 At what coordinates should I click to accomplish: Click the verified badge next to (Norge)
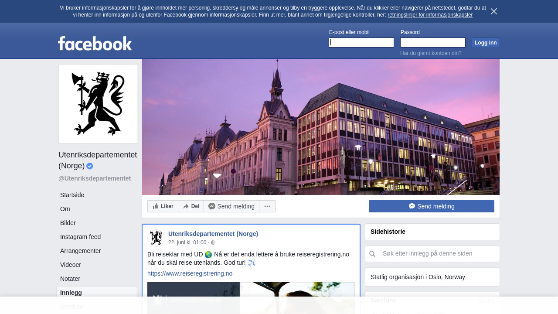90,166
